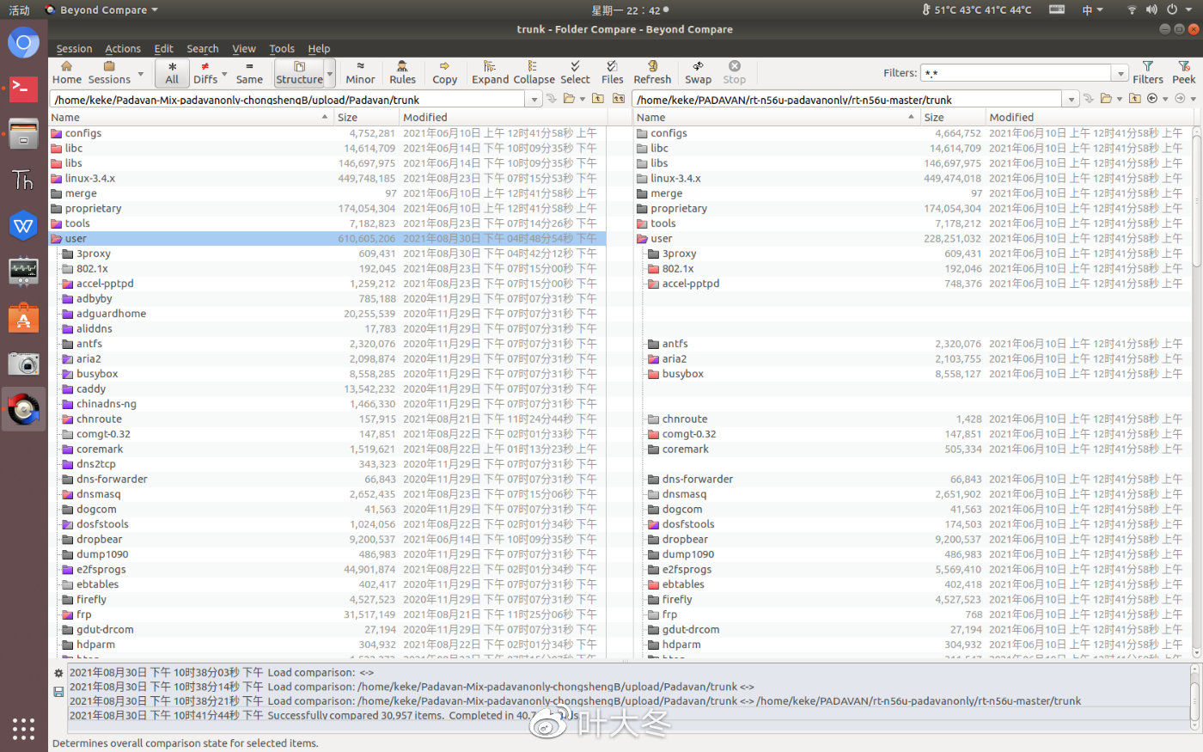The height and width of the screenshot is (752, 1203).
Task: Click the left folder path field
Action: point(288,100)
